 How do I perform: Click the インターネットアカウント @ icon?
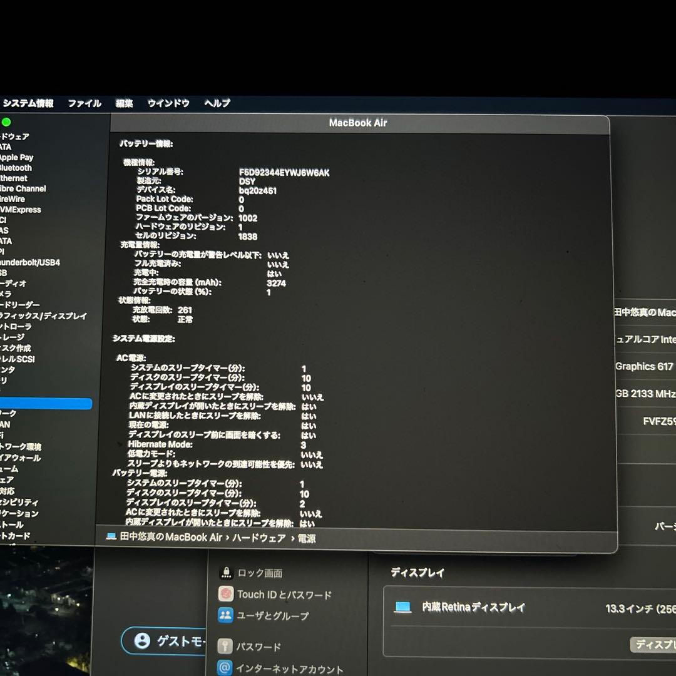[x=225, y=668]
